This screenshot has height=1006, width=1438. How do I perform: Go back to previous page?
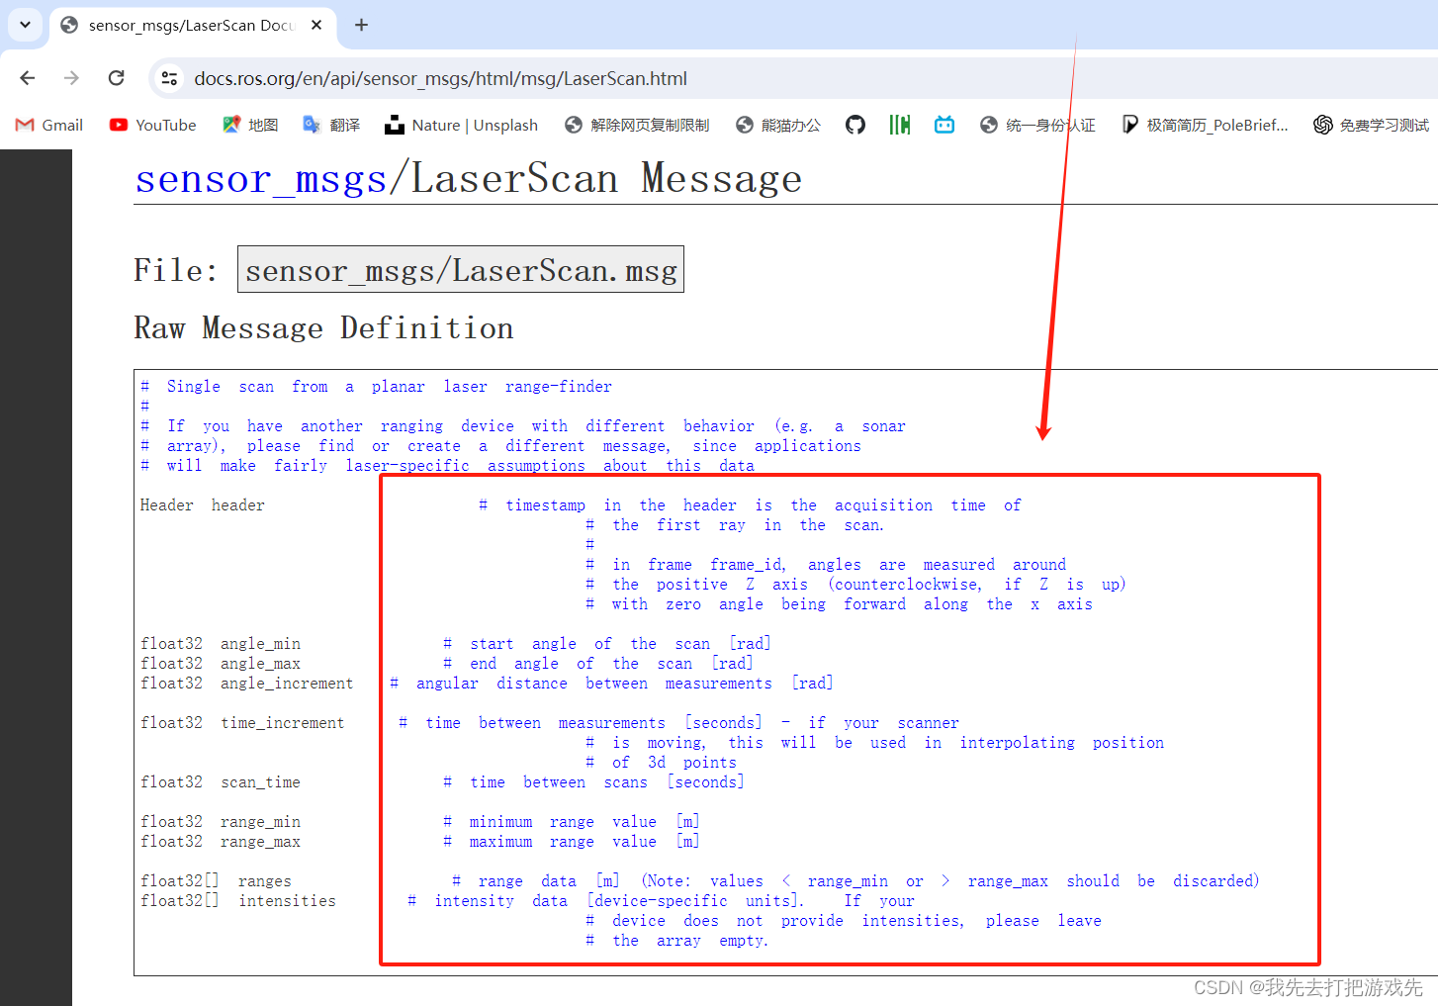click(28, 78)
